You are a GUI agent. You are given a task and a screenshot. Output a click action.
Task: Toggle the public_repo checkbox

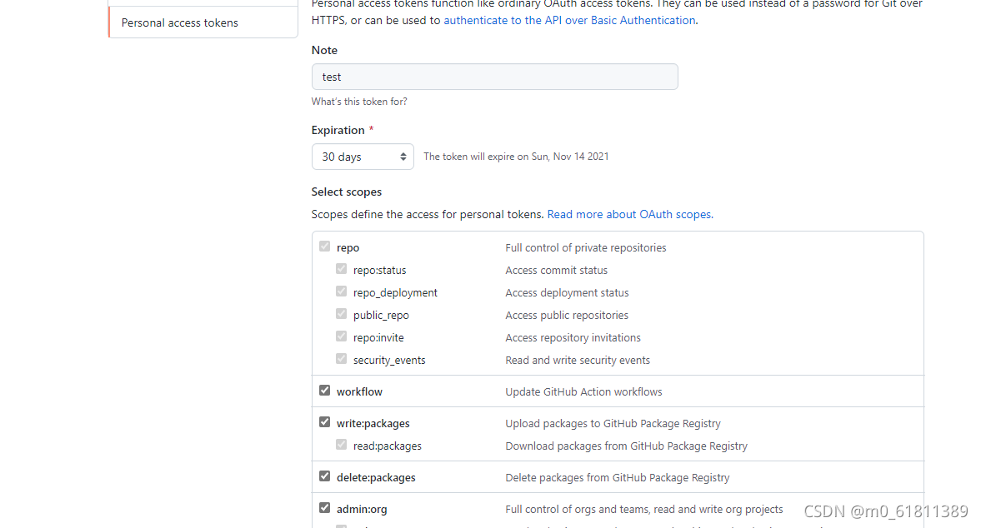pos(341,314)
